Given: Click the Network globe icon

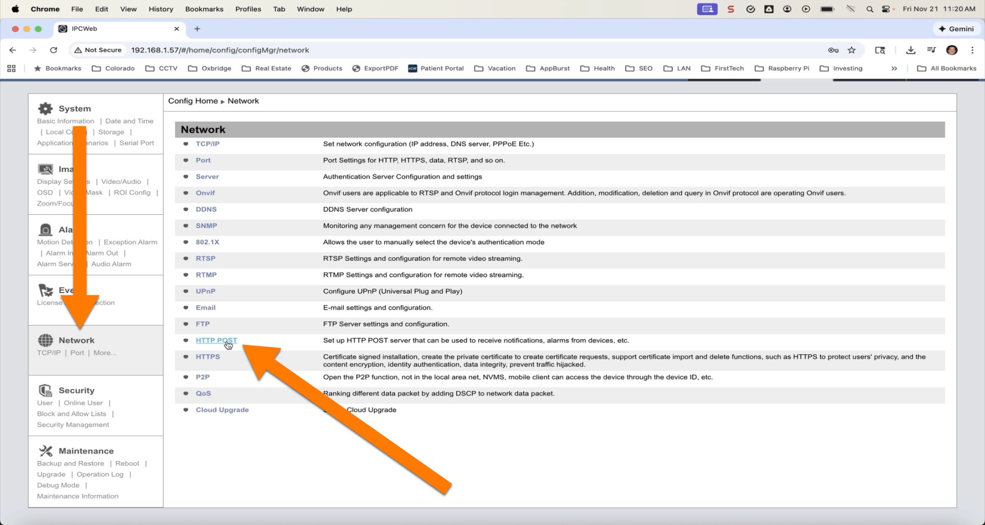Looking at the screenshot, I should tap(46, 340).
